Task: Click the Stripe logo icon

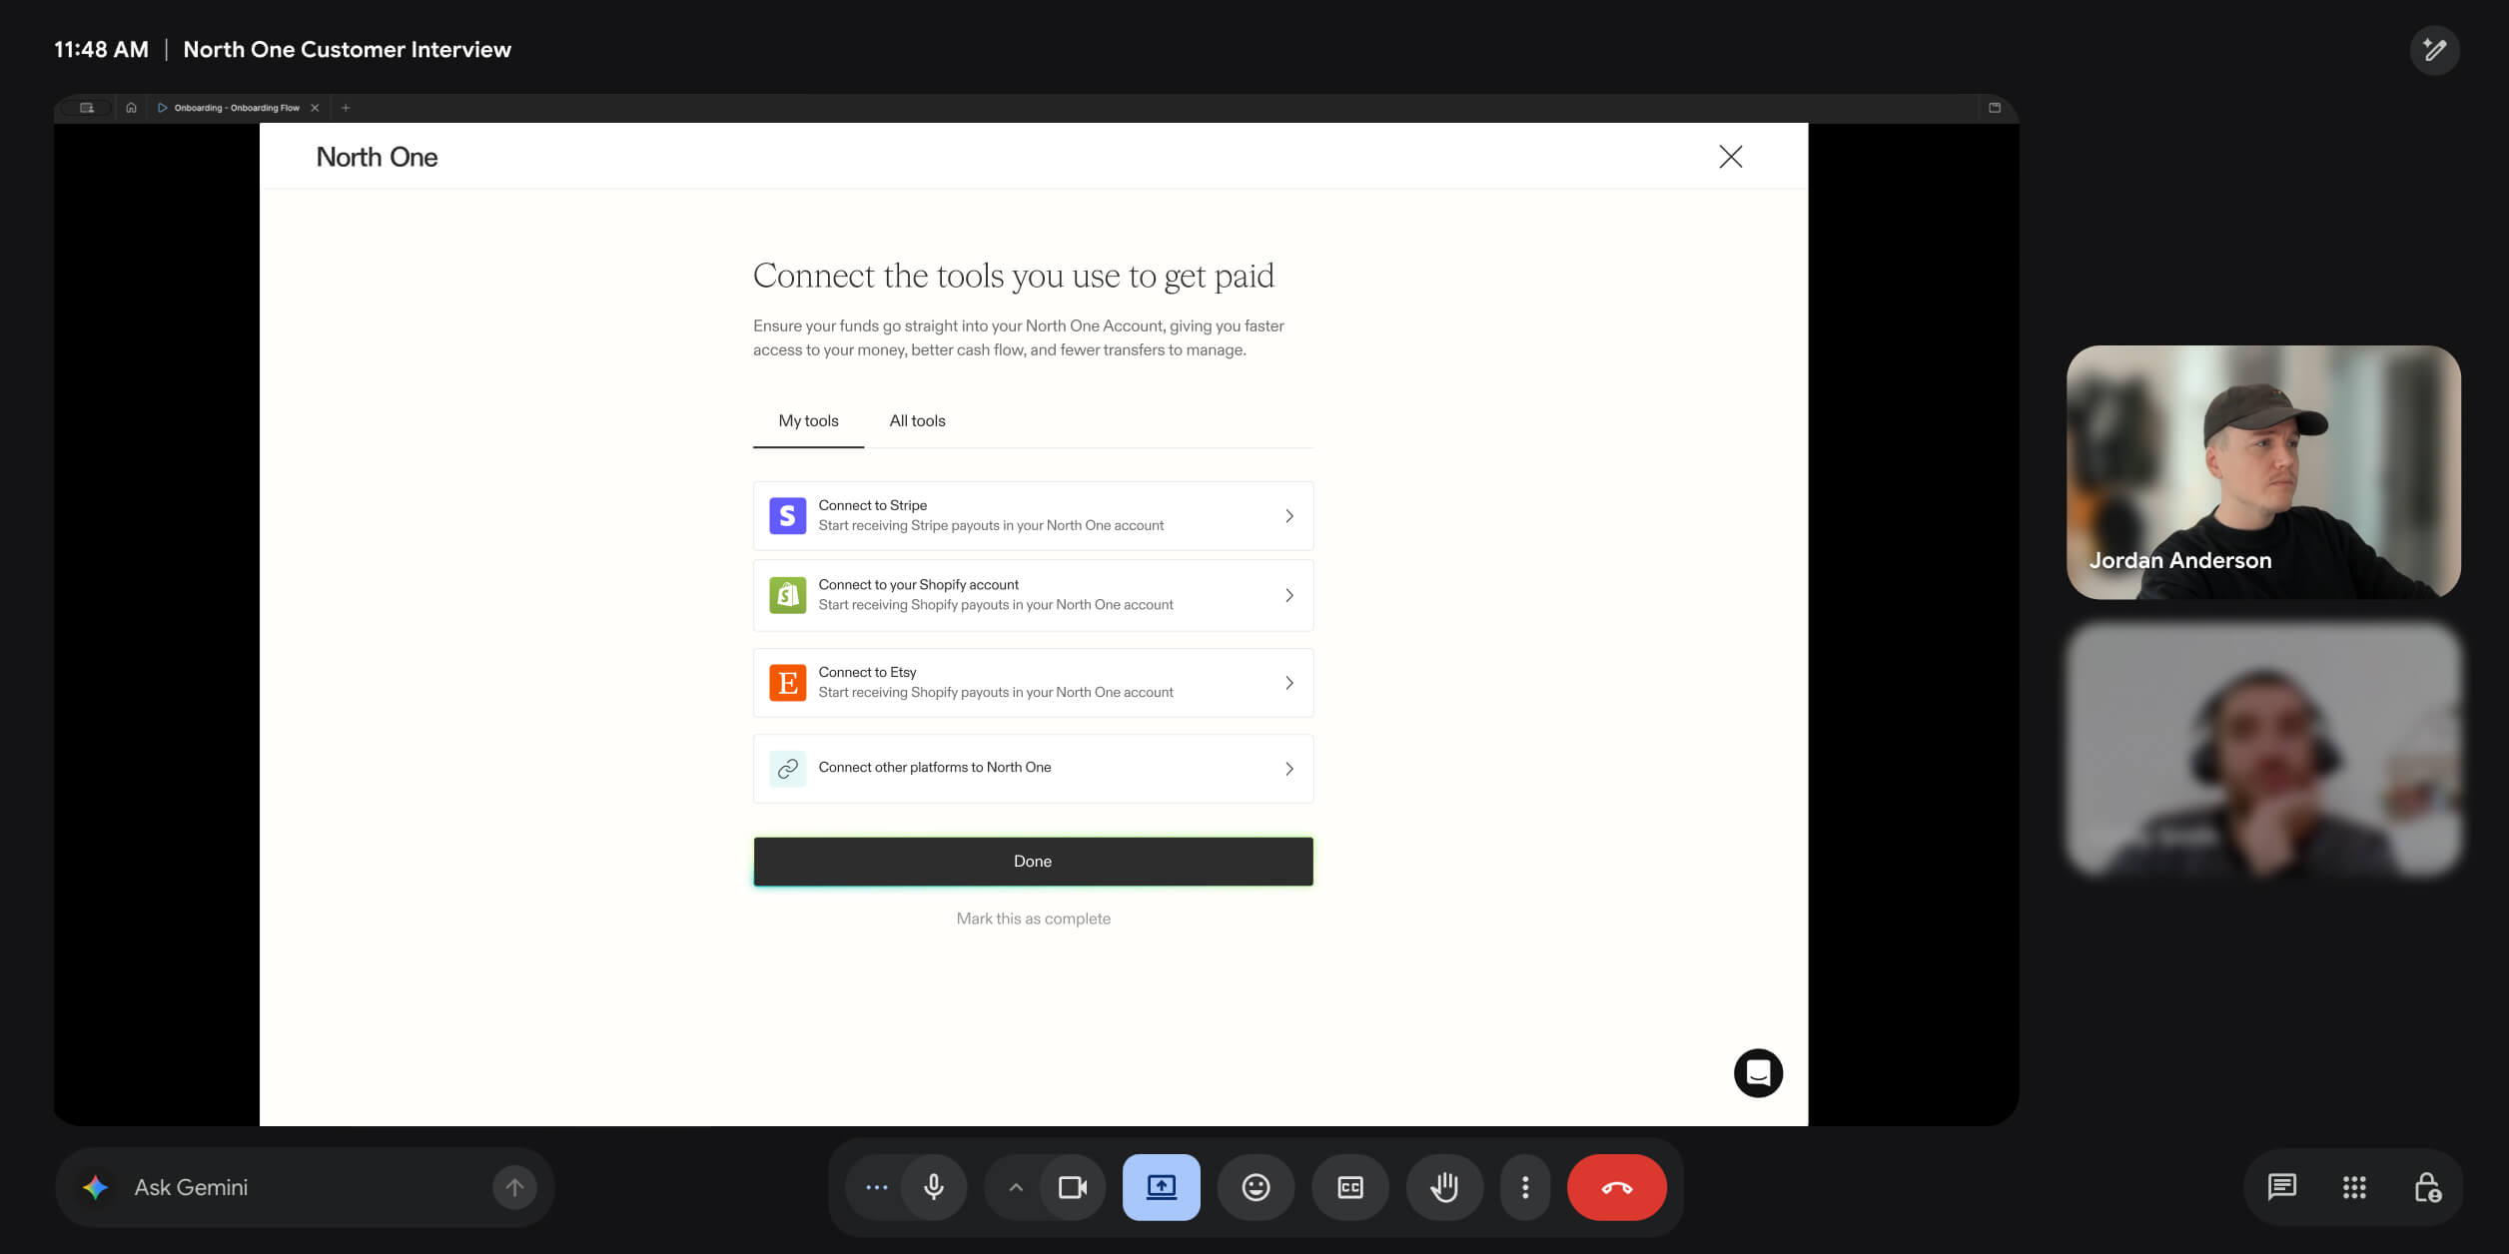Action: click(x=787, y=516)
